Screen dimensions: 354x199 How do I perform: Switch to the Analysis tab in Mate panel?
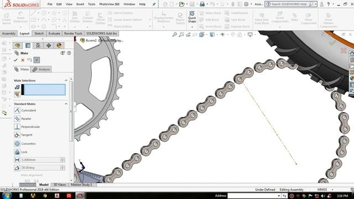pyautogui.click(x=41, y=69)
